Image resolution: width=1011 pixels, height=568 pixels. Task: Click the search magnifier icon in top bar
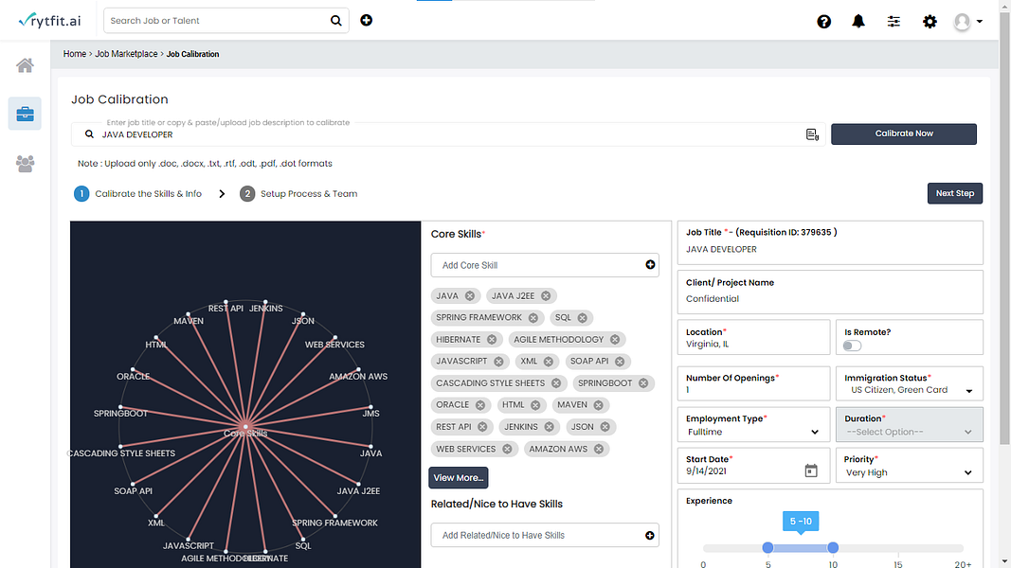point(336,21)
